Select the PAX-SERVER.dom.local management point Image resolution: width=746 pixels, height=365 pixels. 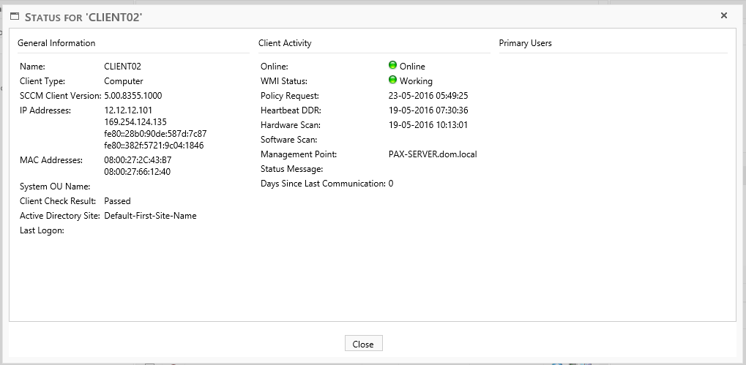tap(433, 154)
